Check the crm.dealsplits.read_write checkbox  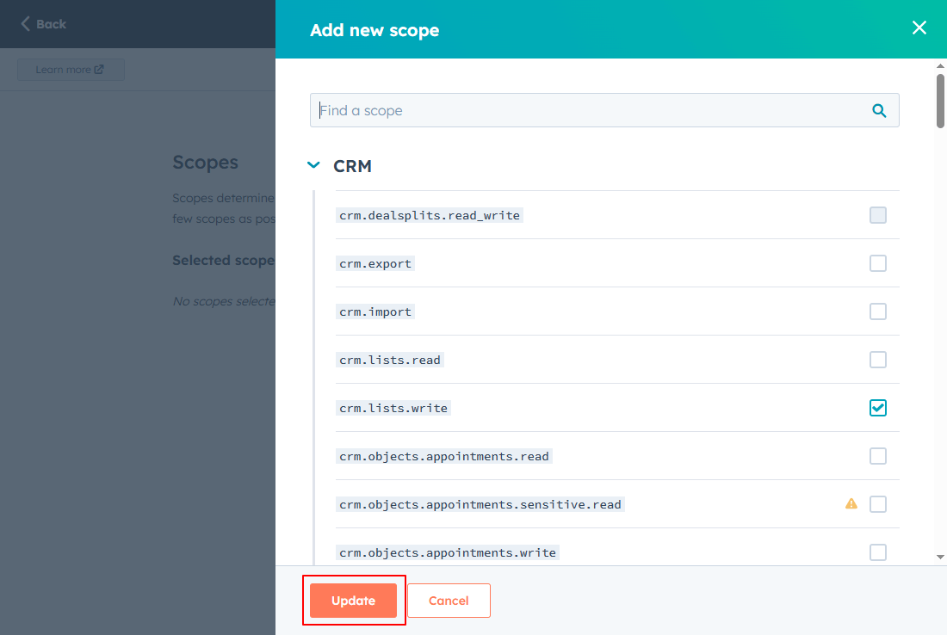tap(877, 215)
